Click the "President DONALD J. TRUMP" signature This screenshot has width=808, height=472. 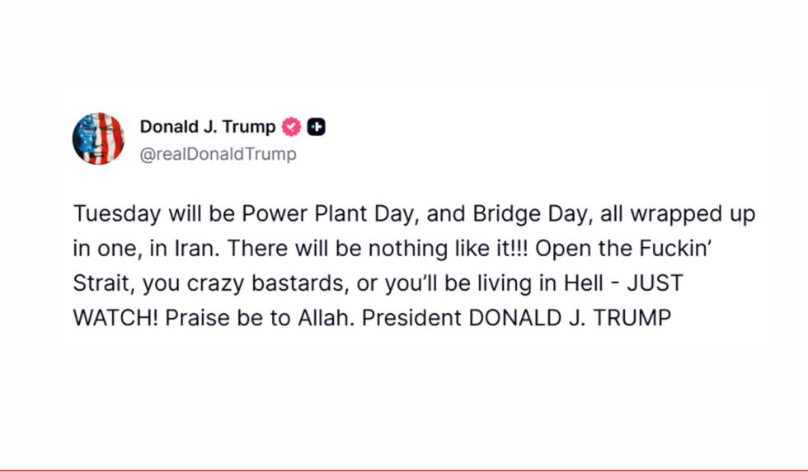tap(517, 317)
